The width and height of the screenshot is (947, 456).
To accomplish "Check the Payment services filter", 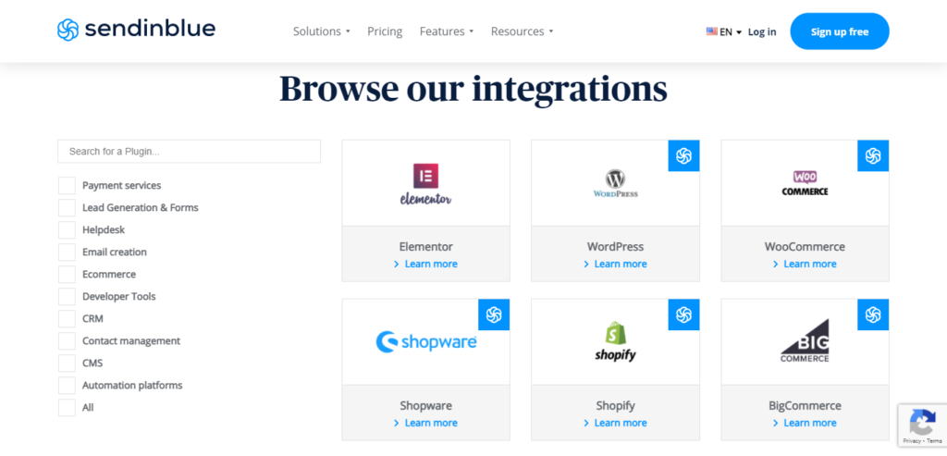I will 67,185.
